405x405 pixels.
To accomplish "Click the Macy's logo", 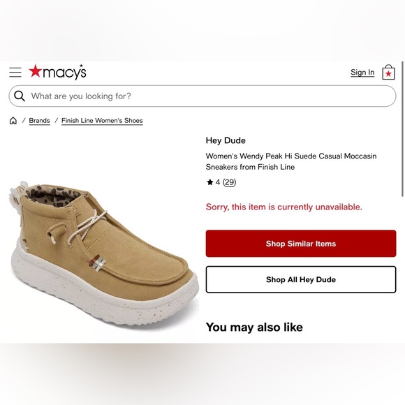I will pyautogui.click(x=57, y=72).
